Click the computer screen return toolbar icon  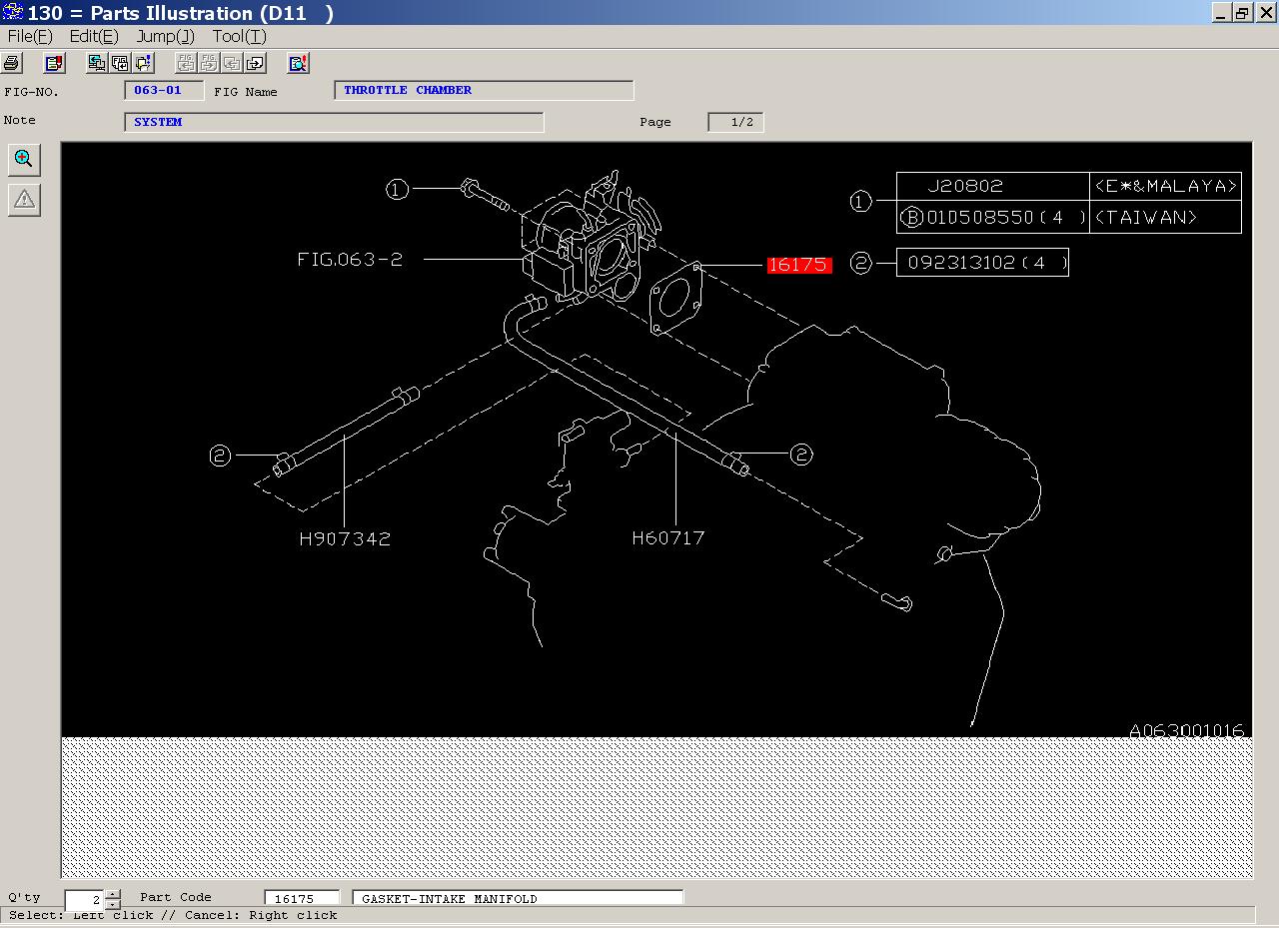tap(97, 63)
